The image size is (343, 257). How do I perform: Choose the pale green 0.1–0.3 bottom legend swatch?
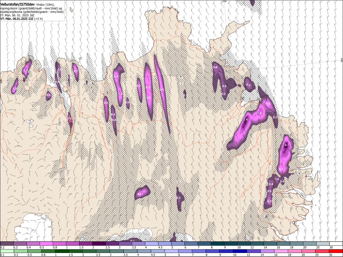[x=7, y=251]
